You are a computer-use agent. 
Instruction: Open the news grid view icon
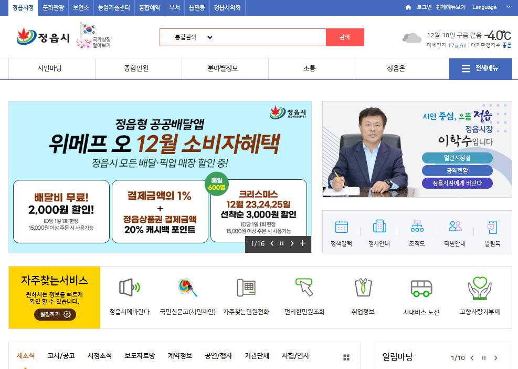pos(346,357)
